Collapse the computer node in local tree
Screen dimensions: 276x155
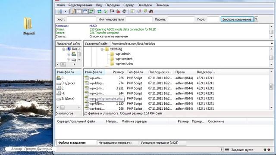point(63,49)
